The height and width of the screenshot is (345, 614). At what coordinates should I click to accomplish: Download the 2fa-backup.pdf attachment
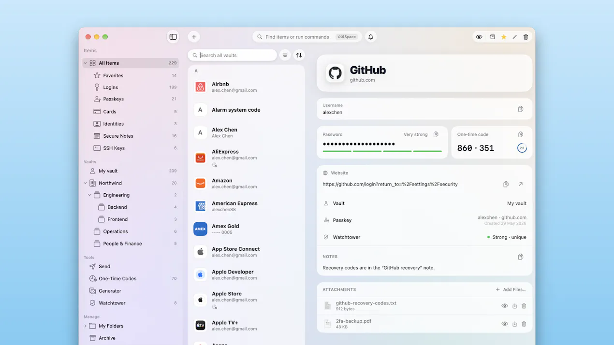click(515, 324)
